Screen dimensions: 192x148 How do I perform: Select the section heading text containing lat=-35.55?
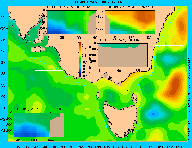[129, 7]
